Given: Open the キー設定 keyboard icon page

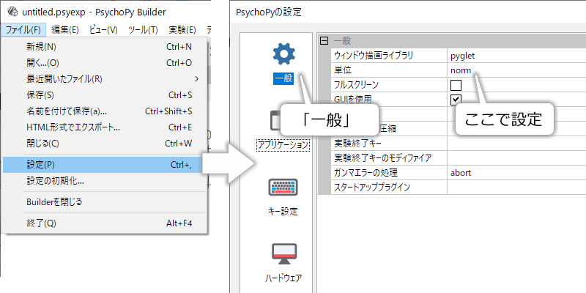Looking at the screenshot, I should point(283,188).
